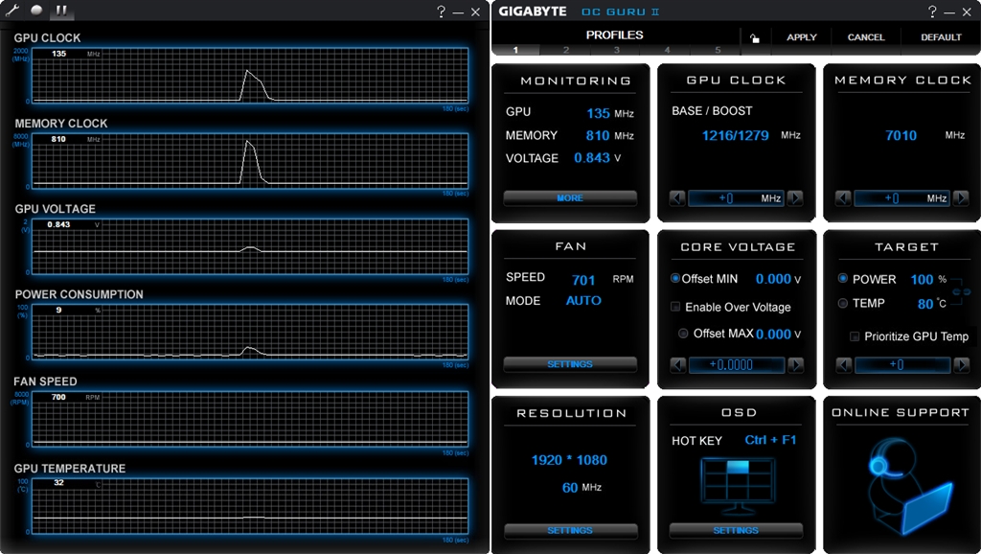Switch to profile 5 tab

[x=717, y=50]
